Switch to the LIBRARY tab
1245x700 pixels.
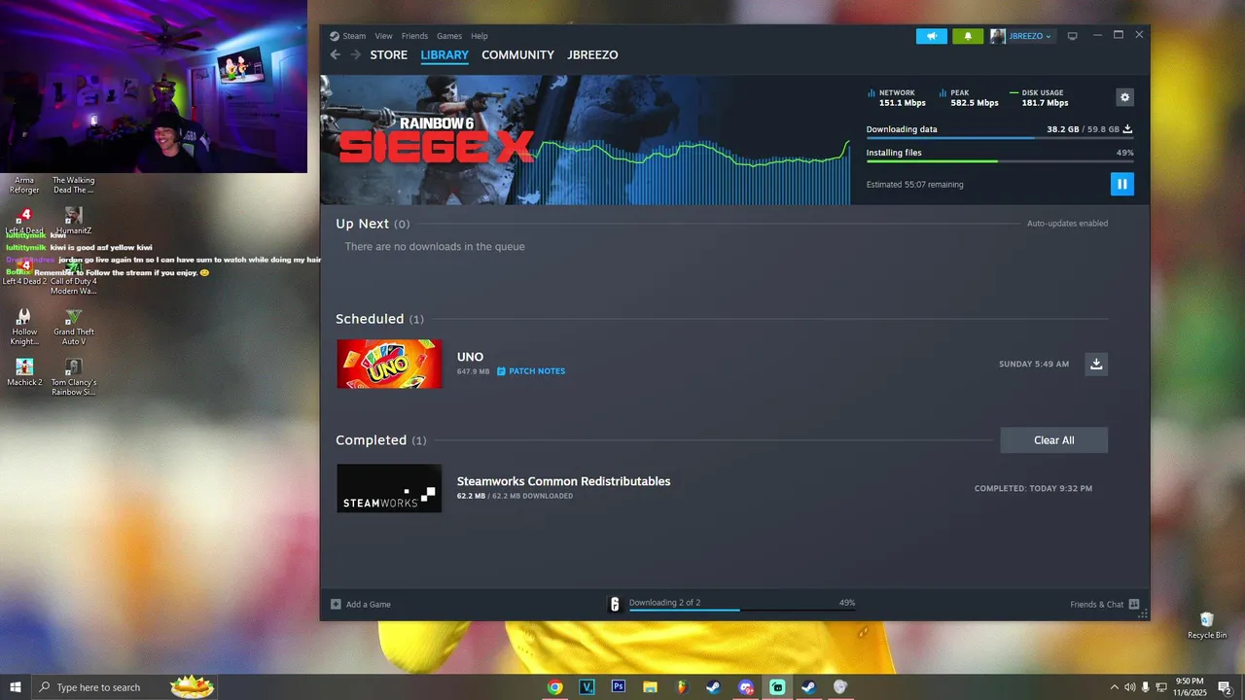click(x=445, y=55)
